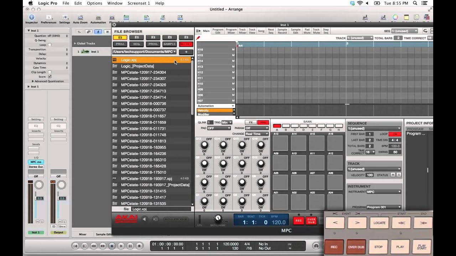This screenshot has height=256, width=456.
Task: Click Logic transport record button
Action: coord(139,246)
